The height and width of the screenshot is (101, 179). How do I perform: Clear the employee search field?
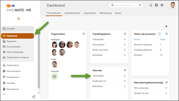[x=140, y=5]
